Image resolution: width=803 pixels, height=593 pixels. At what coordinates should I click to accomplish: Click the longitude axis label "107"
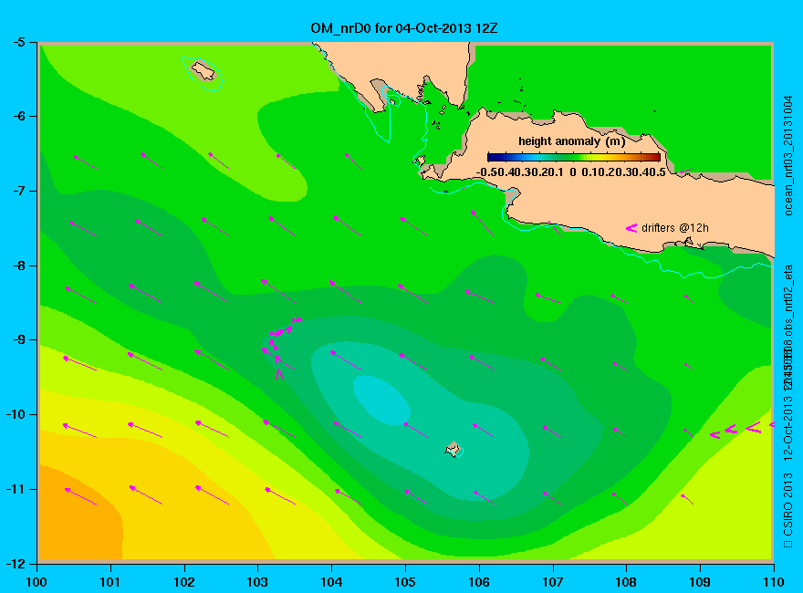pos(553,582)
